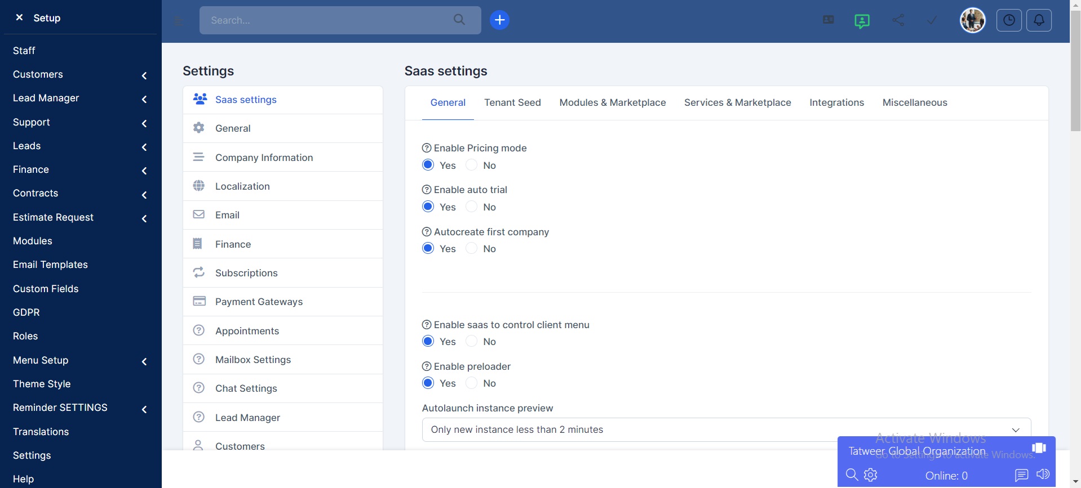Viewport: 1081px width, 488px height.
Task: Click the user profile avatar
Action: [x=972, y=20]
